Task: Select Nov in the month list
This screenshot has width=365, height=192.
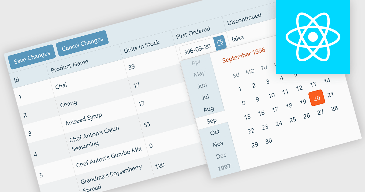Action: coord(218,144)
